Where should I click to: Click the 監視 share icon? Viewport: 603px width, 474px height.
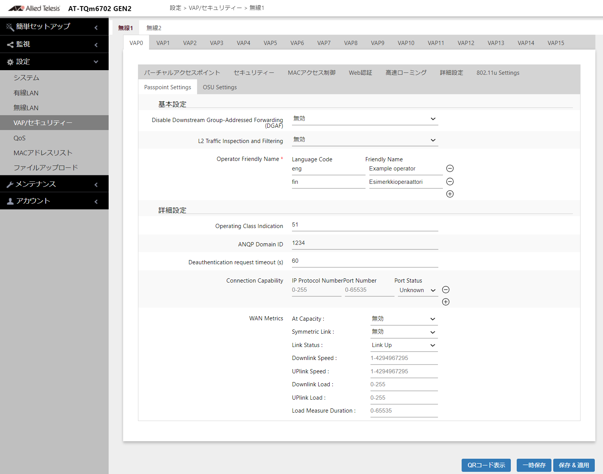(10, 45)
